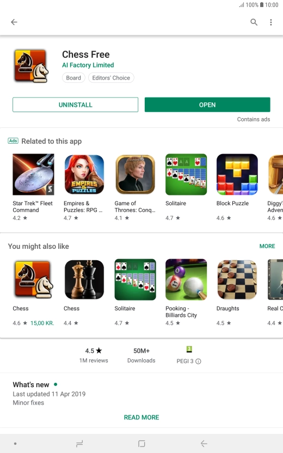Select the Draughts app icon
Viewport: 283px width, 453px height.
pos(237,280)
